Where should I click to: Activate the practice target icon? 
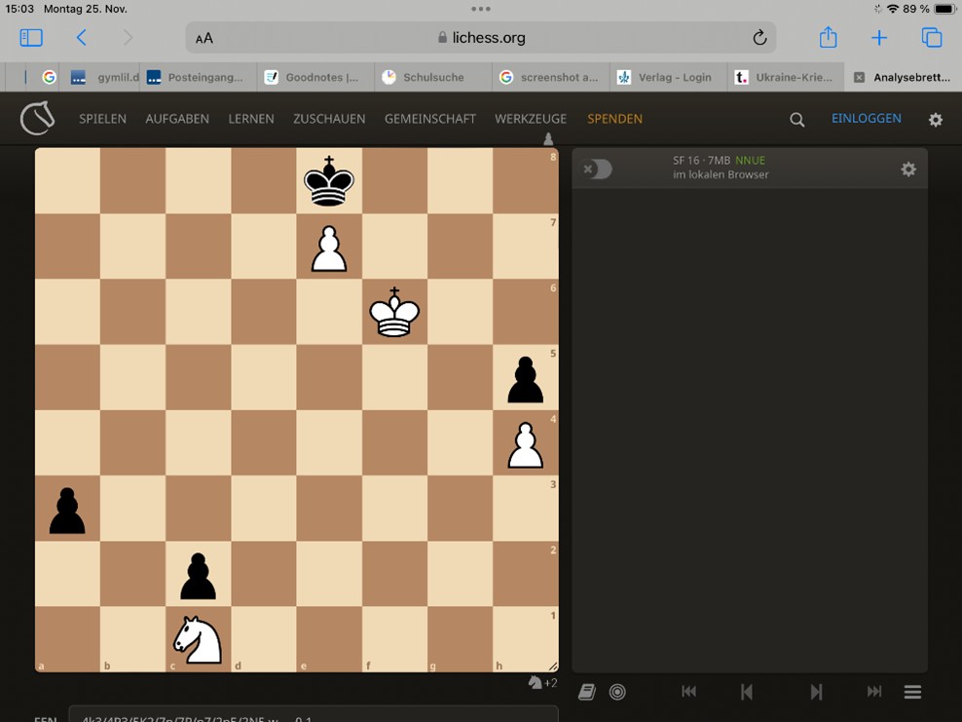(x=617, y=691)
